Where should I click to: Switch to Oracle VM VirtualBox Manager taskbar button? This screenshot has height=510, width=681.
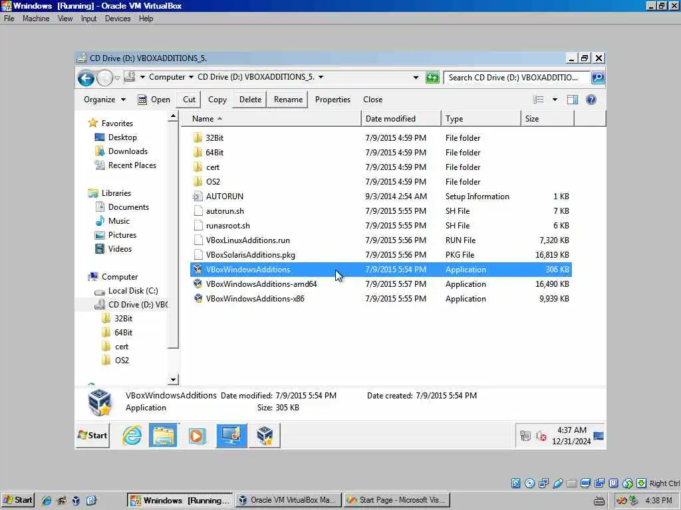(289, 501)
